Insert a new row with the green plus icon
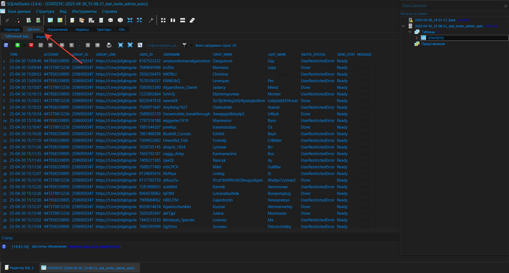 [17, 45]
